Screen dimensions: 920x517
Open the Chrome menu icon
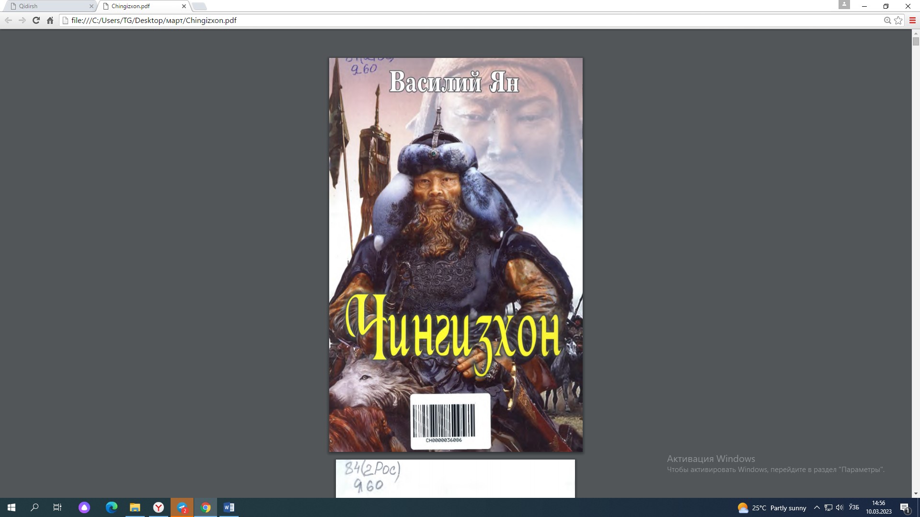coord(912,20)
